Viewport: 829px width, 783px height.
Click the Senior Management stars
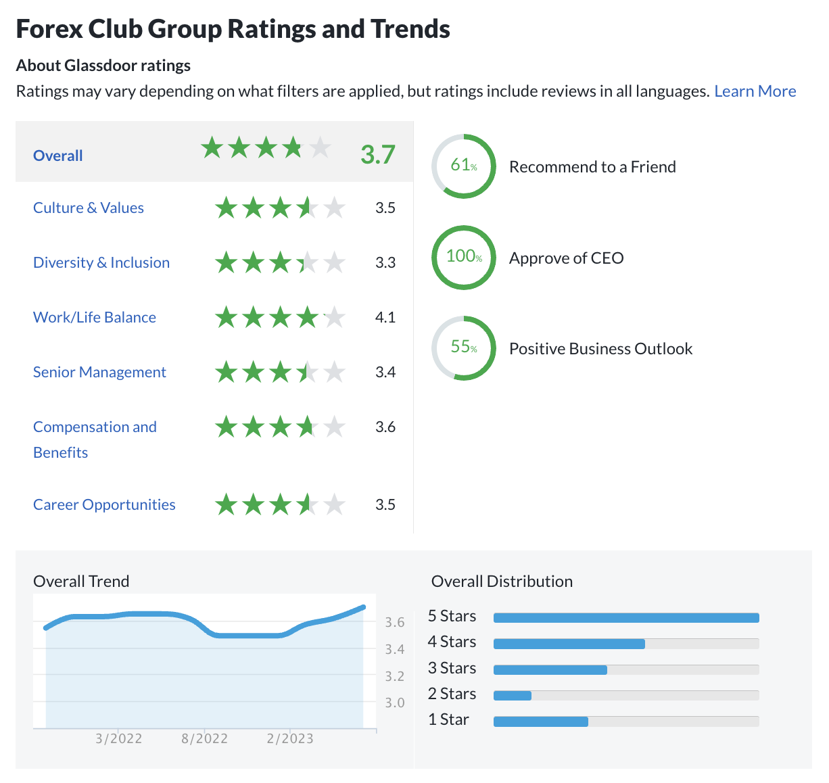[280, 372]
